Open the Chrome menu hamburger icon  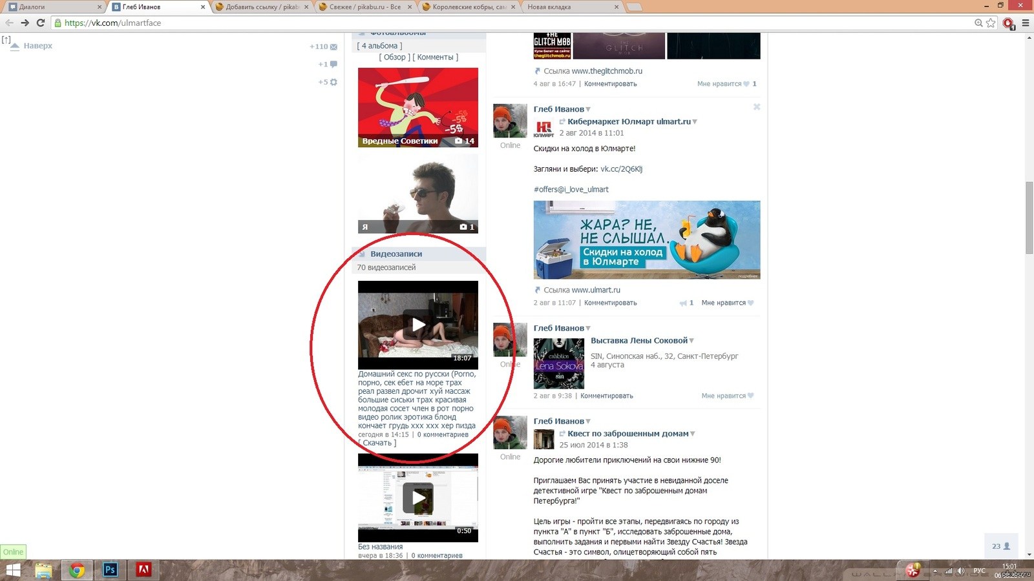point(1025,23)
